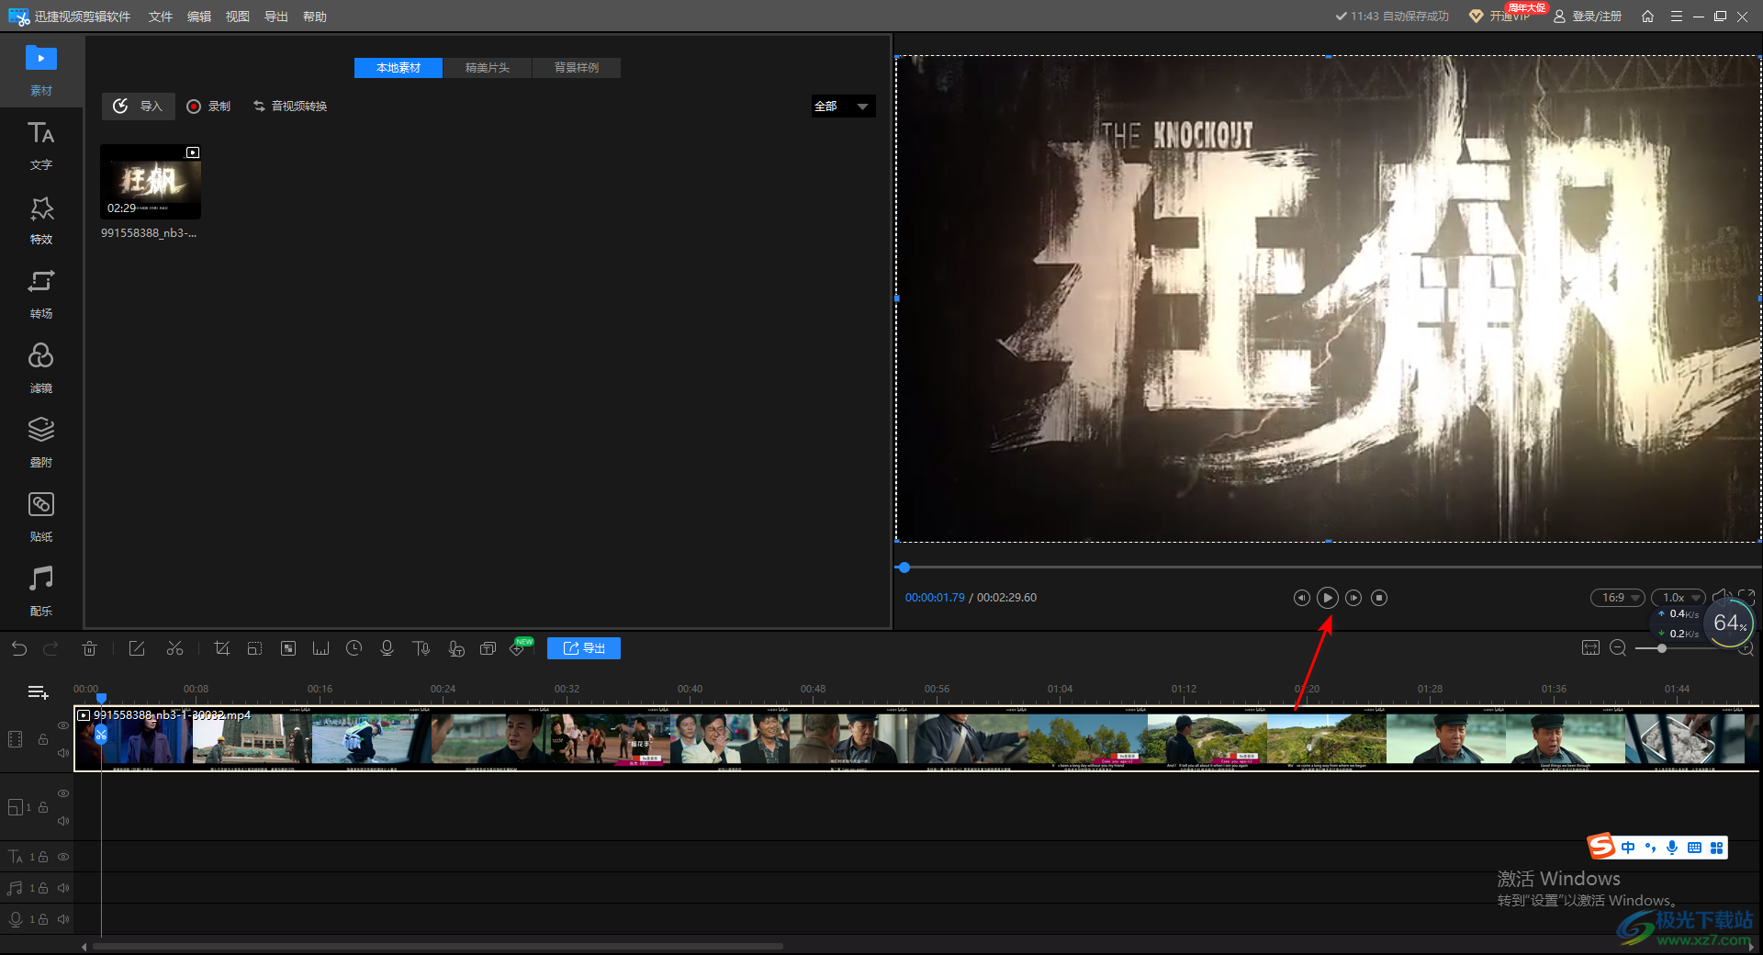Mute the main video track

(63, 753)
